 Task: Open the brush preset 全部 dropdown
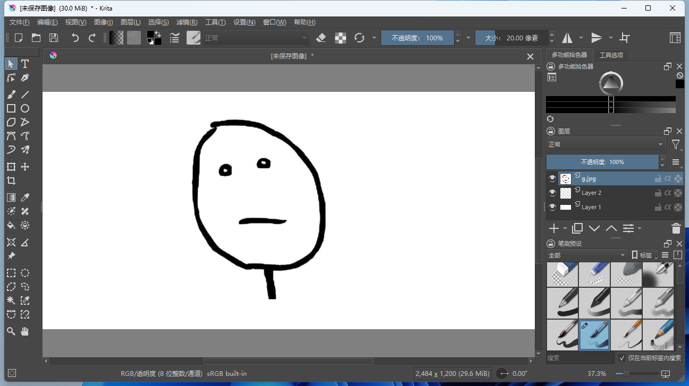coord(585,255)
